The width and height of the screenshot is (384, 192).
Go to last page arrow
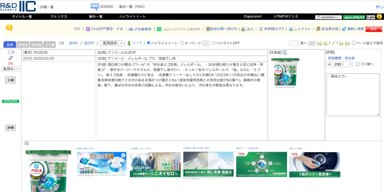pos(347,43)
